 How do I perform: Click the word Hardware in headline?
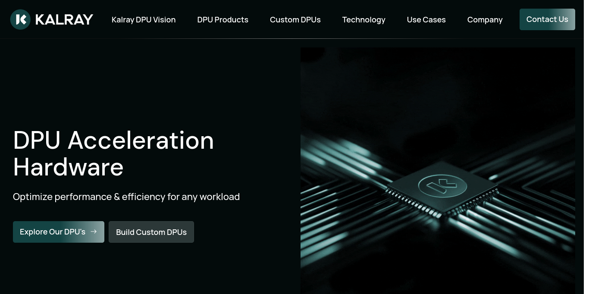pyautogui.click(x=69, y=167)
